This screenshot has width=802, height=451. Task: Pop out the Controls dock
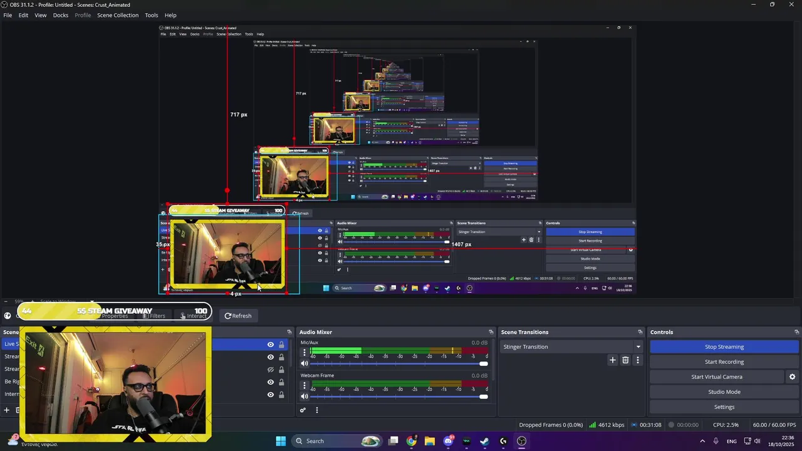pyautogui.click(x=796, y=332)
